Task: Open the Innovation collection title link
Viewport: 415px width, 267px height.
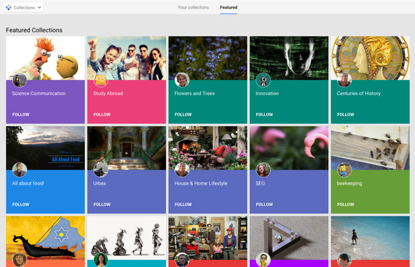Action: point(267,93)
